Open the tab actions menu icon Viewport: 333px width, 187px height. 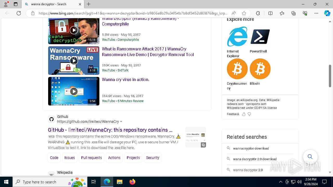pos(16,4)
